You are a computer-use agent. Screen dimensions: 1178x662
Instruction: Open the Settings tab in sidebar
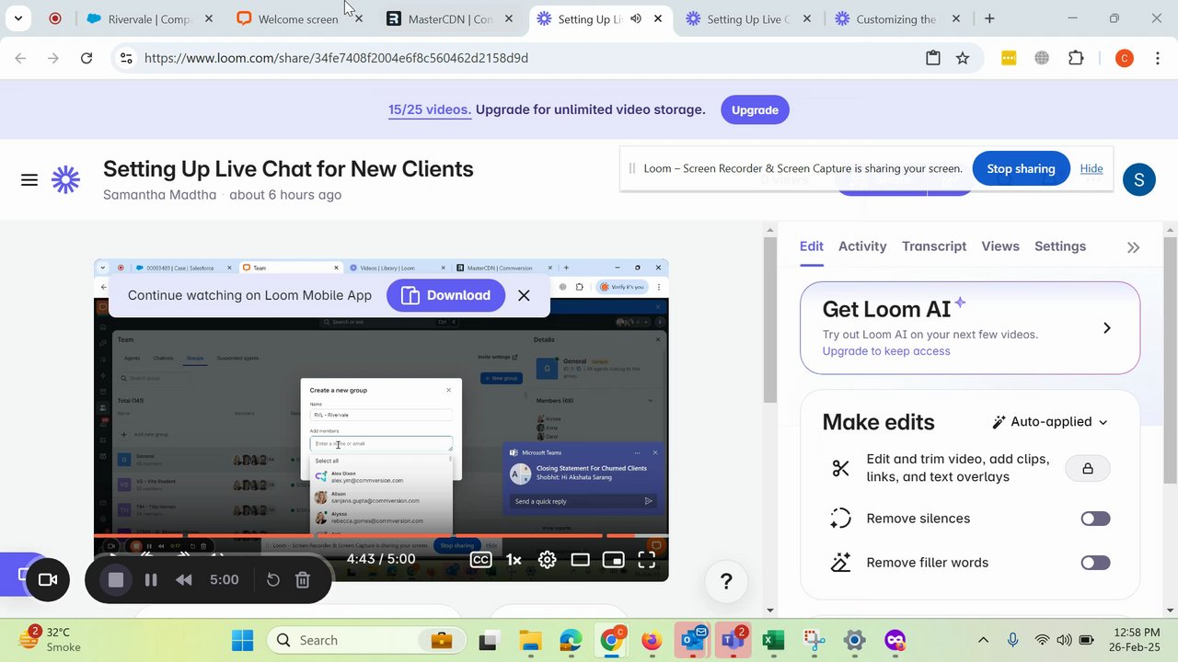(1060, 246)
